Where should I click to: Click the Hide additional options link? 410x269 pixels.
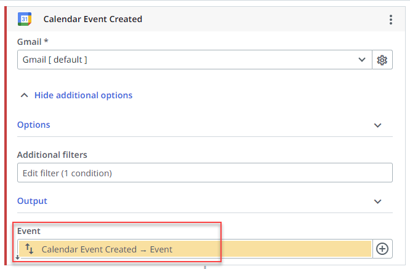coord(83,95)
